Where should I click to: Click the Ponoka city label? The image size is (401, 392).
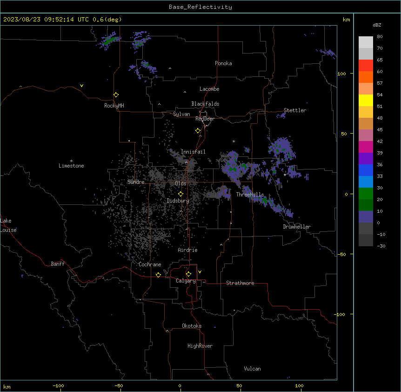[223, 63]
